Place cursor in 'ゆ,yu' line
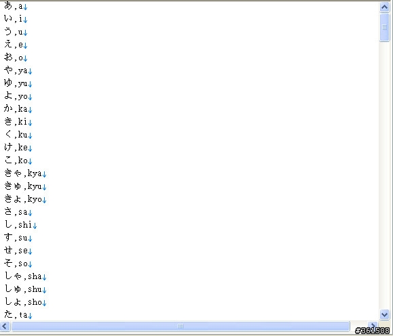Screen dimensions: 393x336 (18, 83)
